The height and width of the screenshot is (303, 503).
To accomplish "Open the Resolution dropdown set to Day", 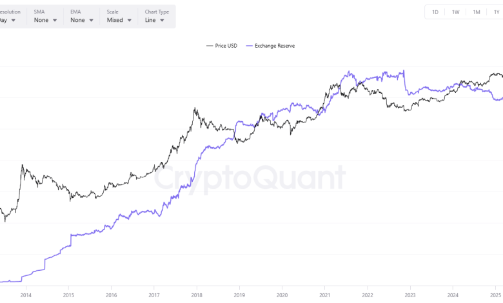I will coord(9,20).
